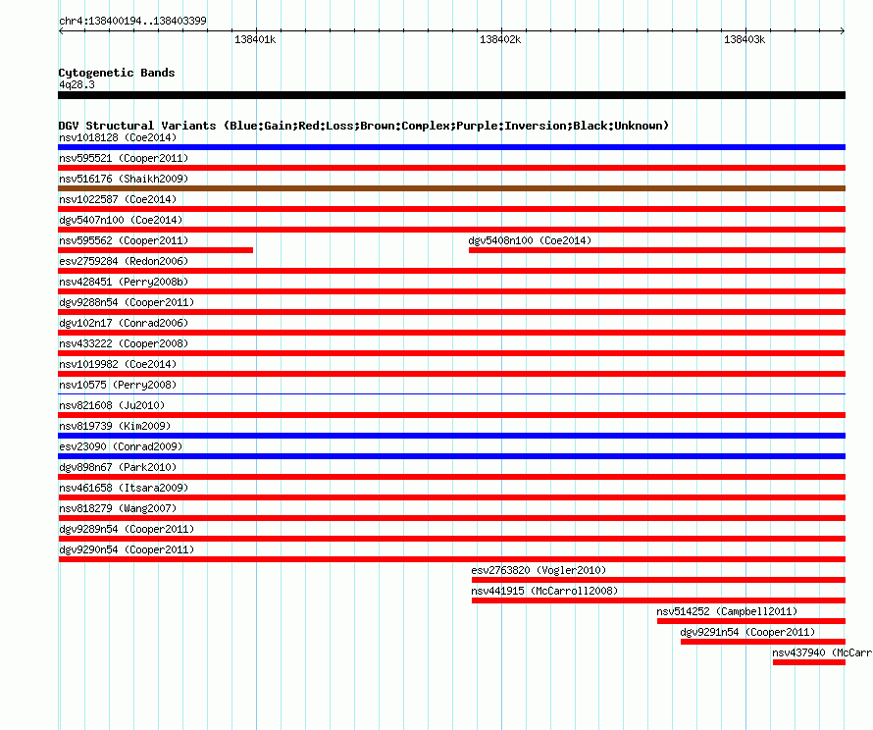Open dgv898n67 (Park2010) variant
The height and width of the screenshot is (730, 873).
coord(118,467)
